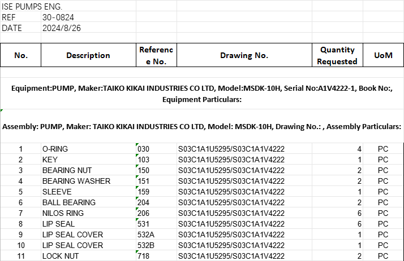Click reference number cell 531
This screenshot has height=261, width=404.
click(x=145, y=224)
